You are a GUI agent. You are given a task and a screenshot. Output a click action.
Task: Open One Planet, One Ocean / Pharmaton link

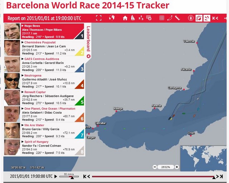pyautogui.click(x=50, y=109)
